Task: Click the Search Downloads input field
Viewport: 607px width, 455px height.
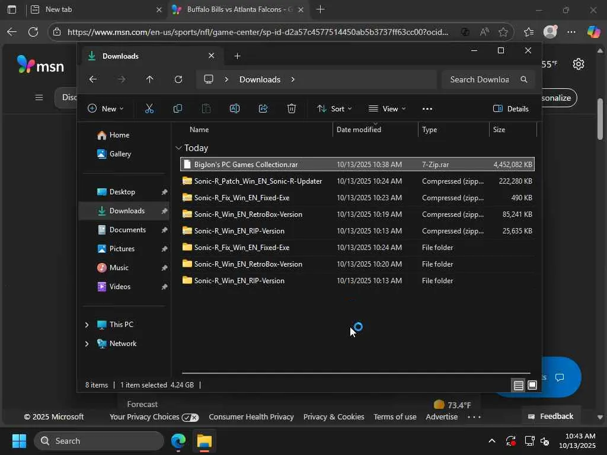Action: [x=479, y=79]
